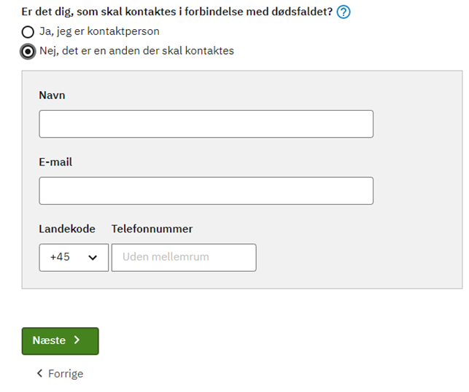Open the help question mark icon
Viewport: 469px width, 392px height.
click(x=343, y=12)
